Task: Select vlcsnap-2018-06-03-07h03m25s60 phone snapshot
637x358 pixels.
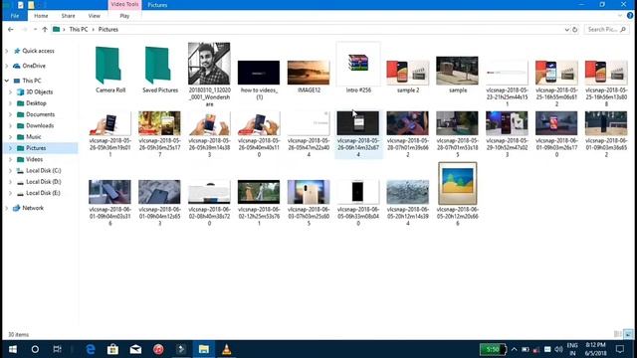Action: tap(309, 202)
